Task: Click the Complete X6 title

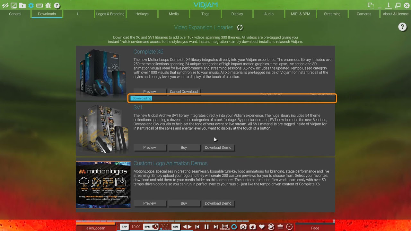Action: pyautogui.click(x=148, y=52)
